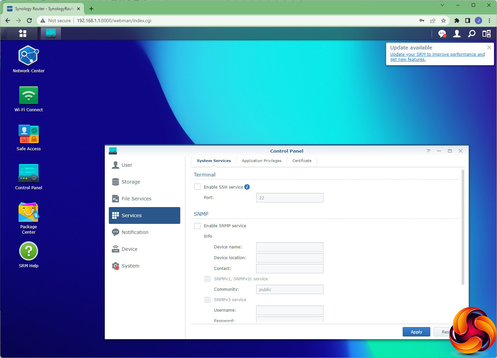The image size is (497, 358).
Task: Click the Community field showing public
Action: click(x=290, y=289)
